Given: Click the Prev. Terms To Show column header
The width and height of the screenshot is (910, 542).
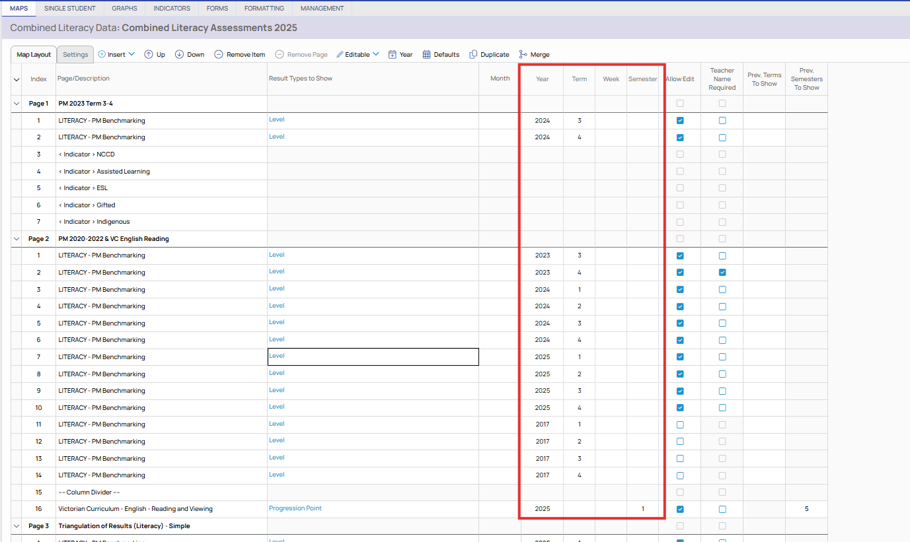Looking at the screenshot, I should 765,79.
